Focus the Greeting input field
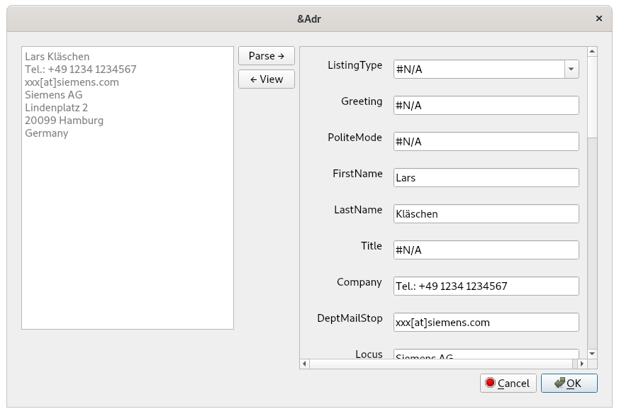This screenshot has height=414, width=619. tap(486, 105)
